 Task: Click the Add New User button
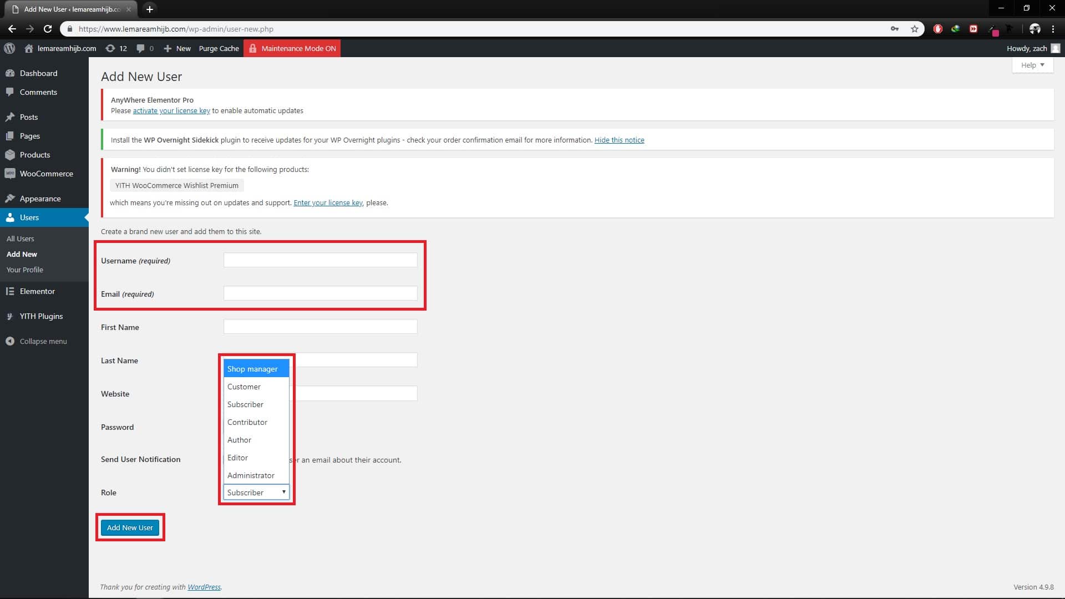click(x=130, y=527)
